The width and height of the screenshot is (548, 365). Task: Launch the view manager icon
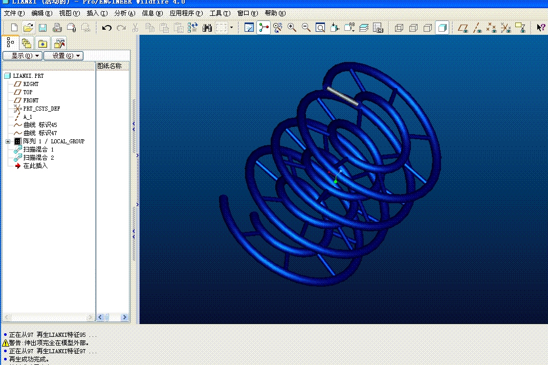tap(378, 28)
